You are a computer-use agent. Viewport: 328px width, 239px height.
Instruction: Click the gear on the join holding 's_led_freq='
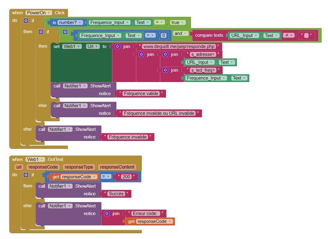[165, 70]
